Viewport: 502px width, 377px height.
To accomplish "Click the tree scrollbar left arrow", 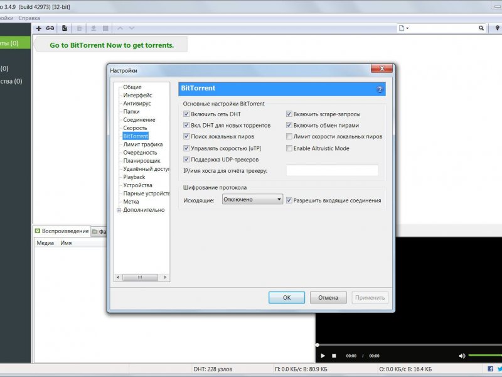I will [x=118, y=277].
